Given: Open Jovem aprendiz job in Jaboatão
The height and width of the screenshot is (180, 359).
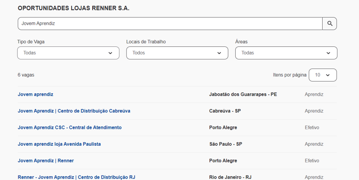Looking at the screenshot, I should [x=35, y=94].
